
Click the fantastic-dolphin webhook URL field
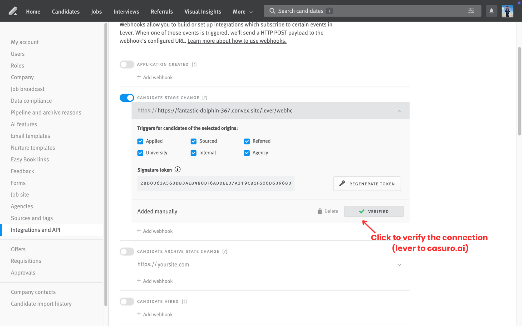tap(270, 111)
